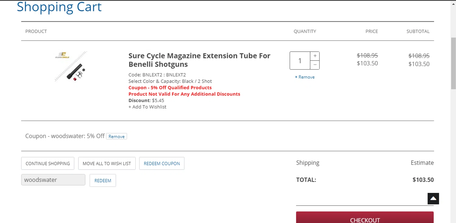
Task: Remove the woodswater coupon
Action: (116, 136)
